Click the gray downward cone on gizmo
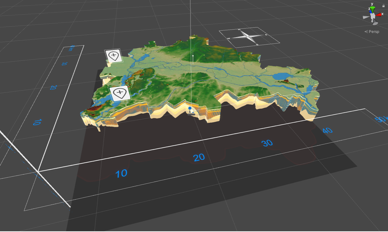This screenshot has height=232, width=388. (375, 23)
